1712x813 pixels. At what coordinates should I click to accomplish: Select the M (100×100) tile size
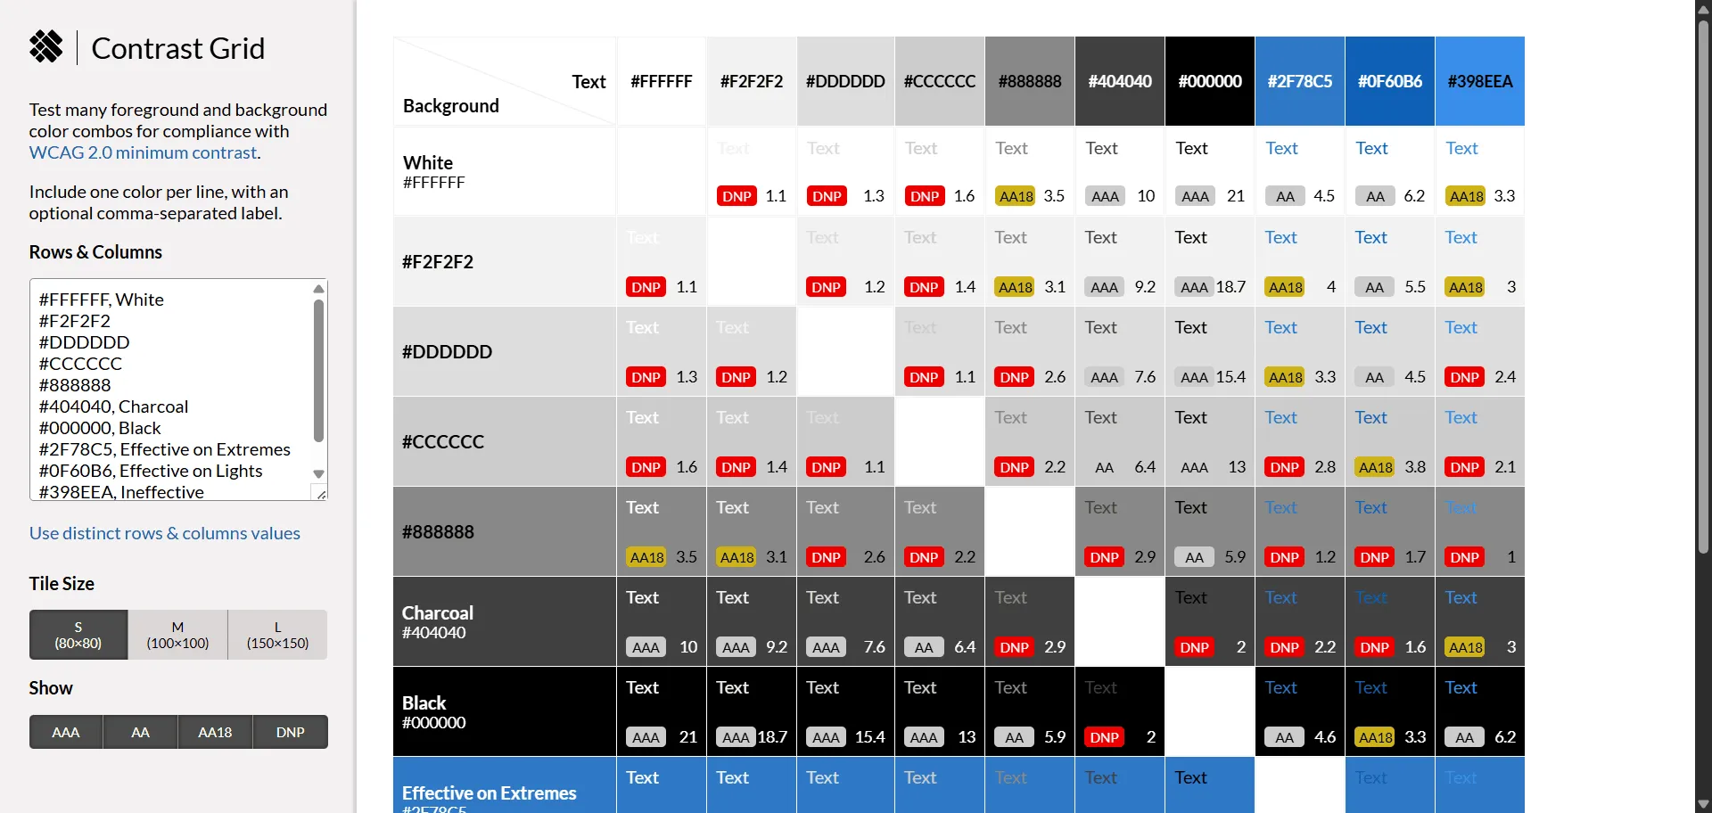click(177, 634)
